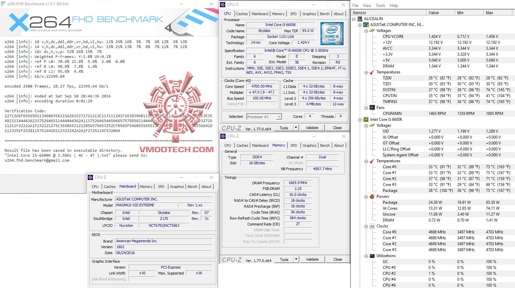This screenshot has width=515, height=288.
Task: Switch to About tab in the mainboard CPU-Z window
Action: click(x=206, y=187)
